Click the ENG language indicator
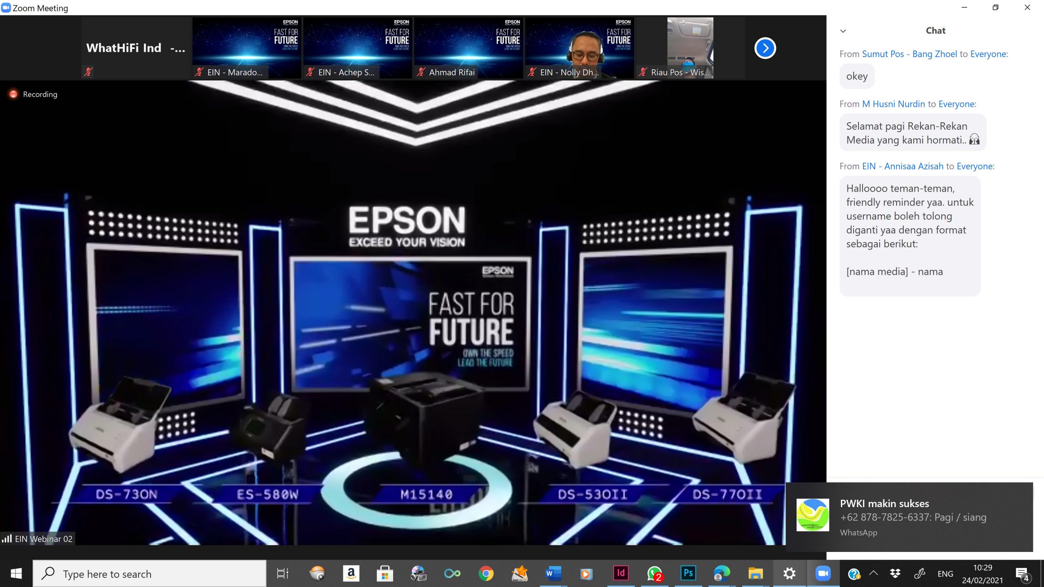The width and height of the screenshot is (1044, 587). (x=945, y=574)
